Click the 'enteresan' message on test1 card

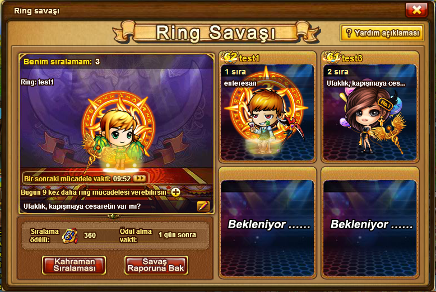click(240, 83)
